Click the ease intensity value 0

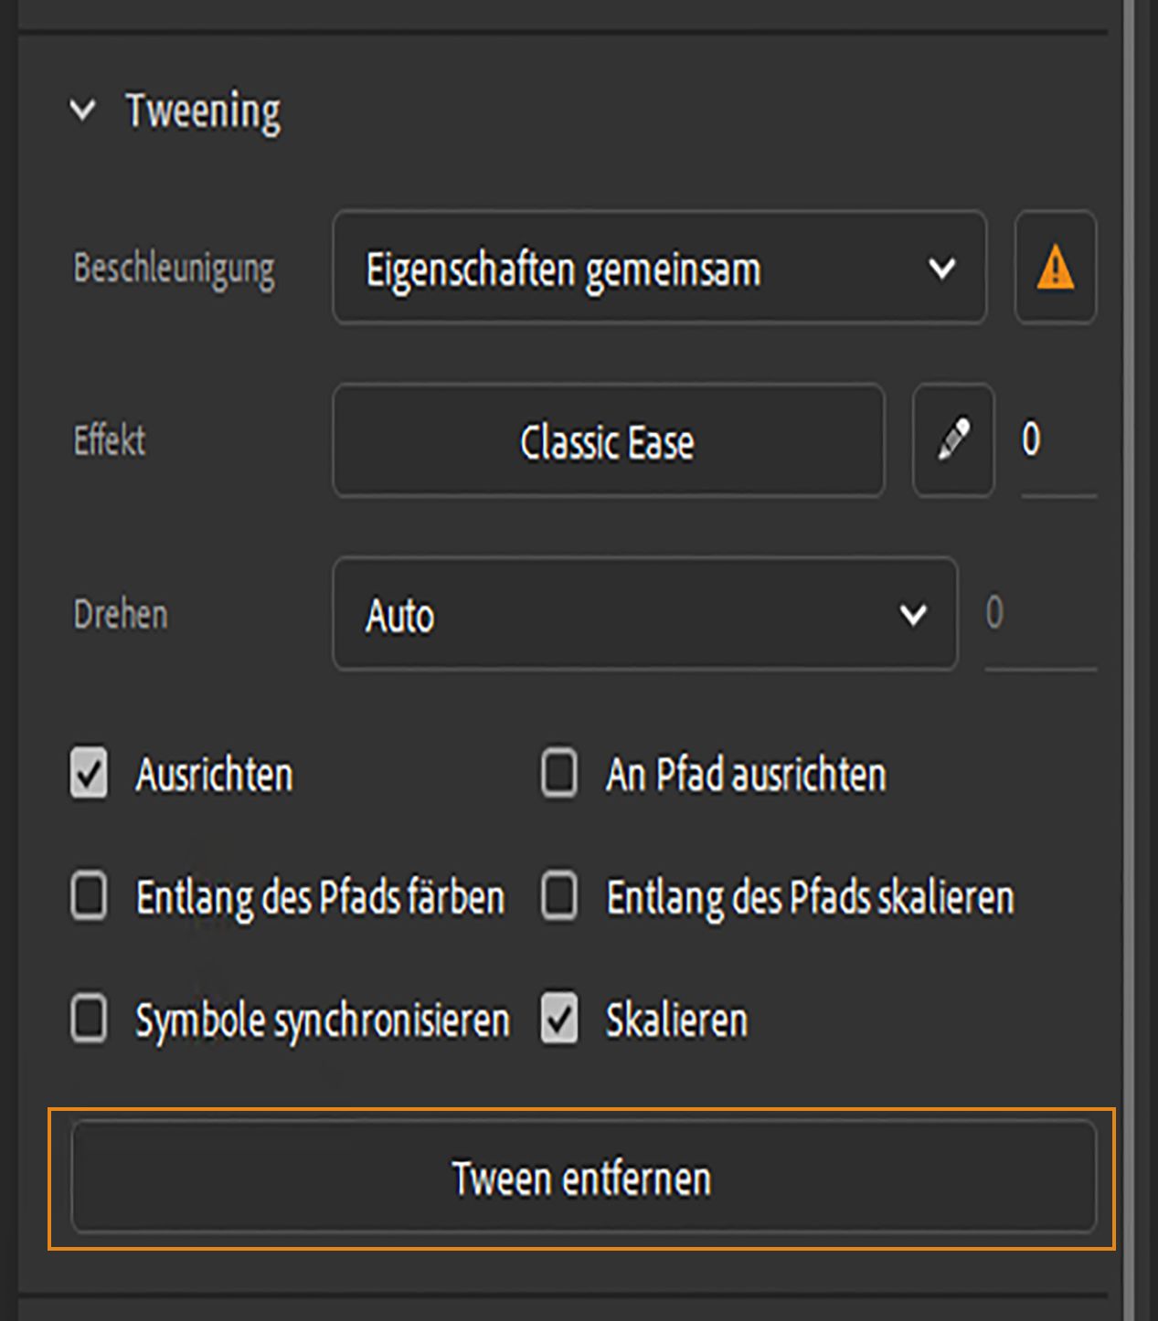1031,439
